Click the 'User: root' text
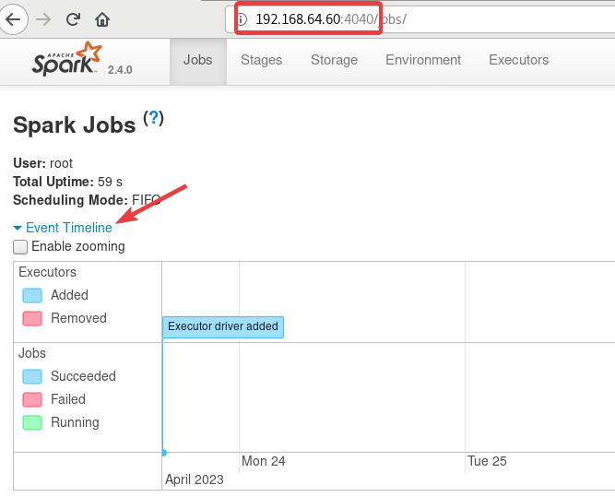Viewport: 615px width, 497px height. pos(42,163)
